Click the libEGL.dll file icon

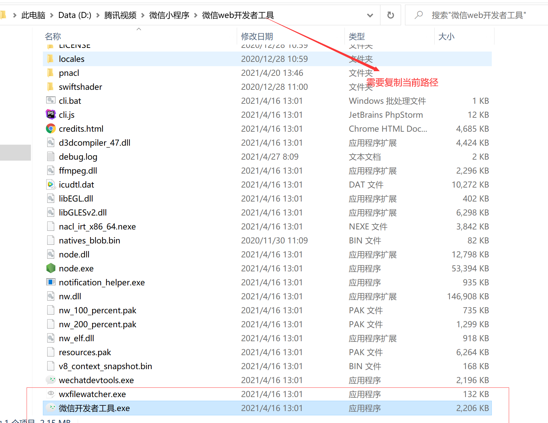click(51, 199)
